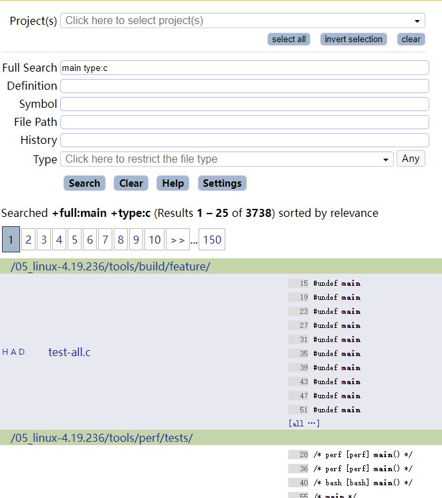
Task: Open line 47 #undef main match
Action: pyautogui.click(x=324, y=396)
